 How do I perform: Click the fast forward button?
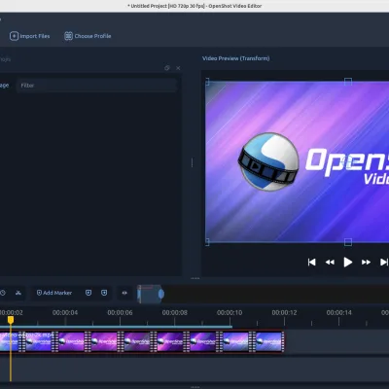coord(366,262)
